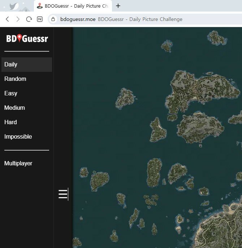Click the bdoguessr.moe address bar

pos(146,19)
